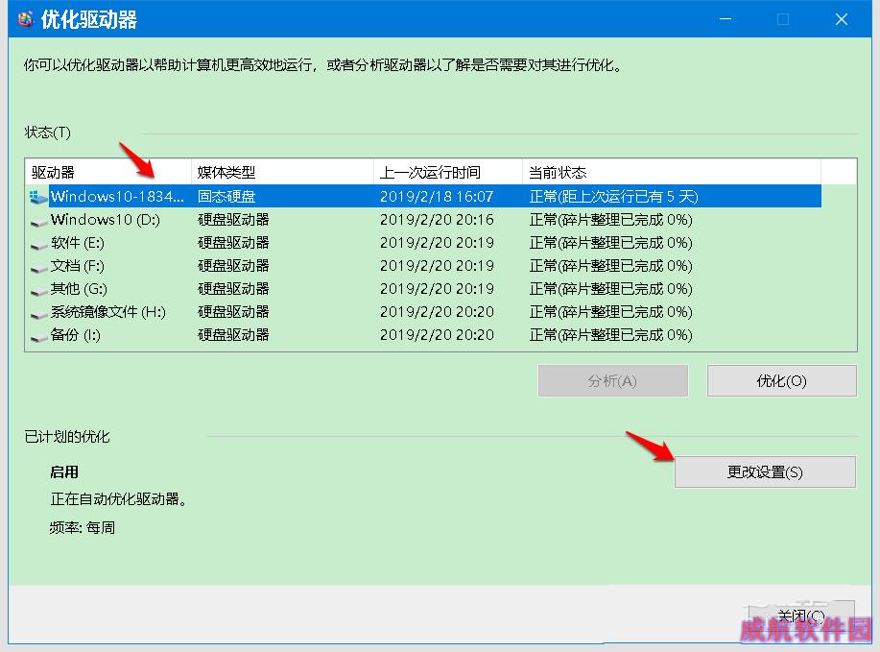Sort by the 上一次运行时间 column header
Screen dimensions: 880x652
[x=447, y=173]
